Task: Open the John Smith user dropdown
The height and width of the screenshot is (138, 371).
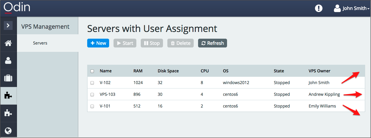Action: (352, 8)
